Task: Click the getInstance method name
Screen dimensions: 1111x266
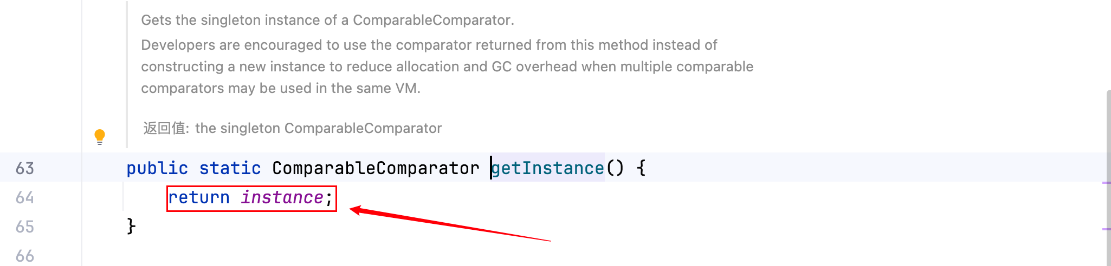Action: 548,169
